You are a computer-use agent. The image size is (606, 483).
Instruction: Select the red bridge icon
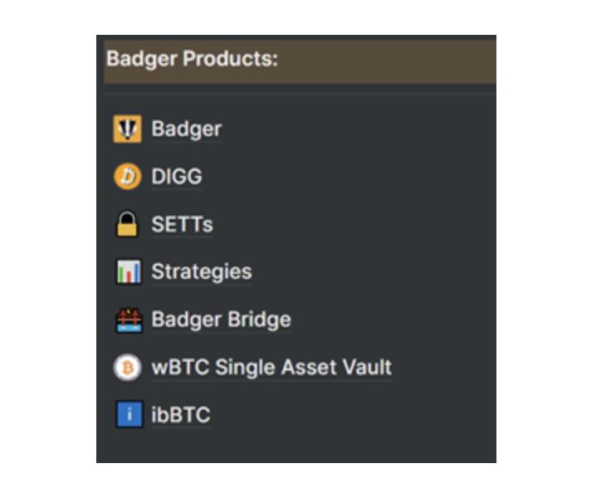pos(128,320)
